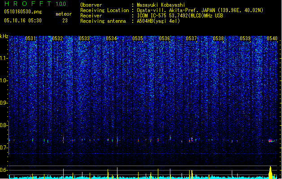This screenshot has height=179, width=282.
Task: Select the Ogata-vill. Akita-Pref. JAPAN location text
Action: click(x=200, y=10)
